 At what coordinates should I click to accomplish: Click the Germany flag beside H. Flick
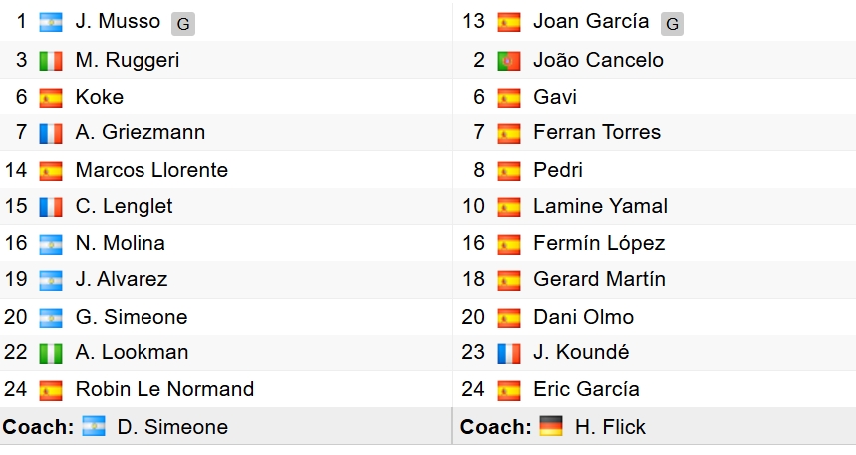551,427
